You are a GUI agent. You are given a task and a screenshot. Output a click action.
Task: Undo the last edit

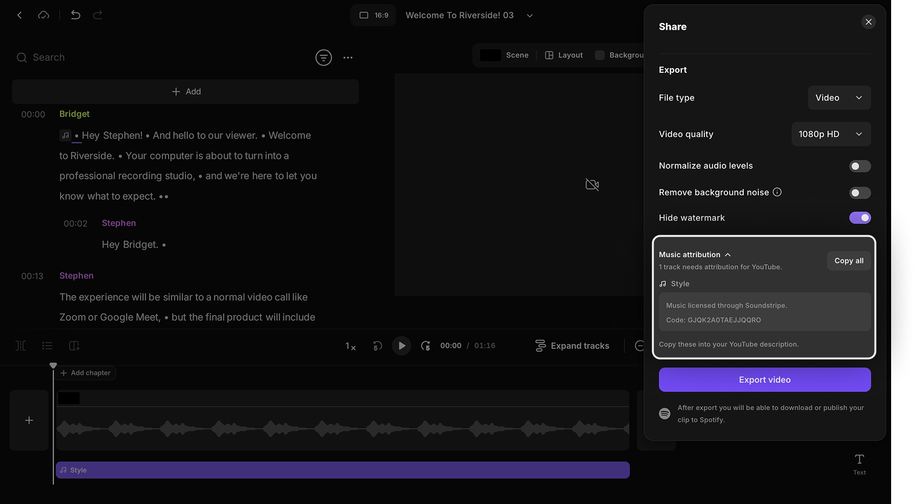click(x=75, y=15)
